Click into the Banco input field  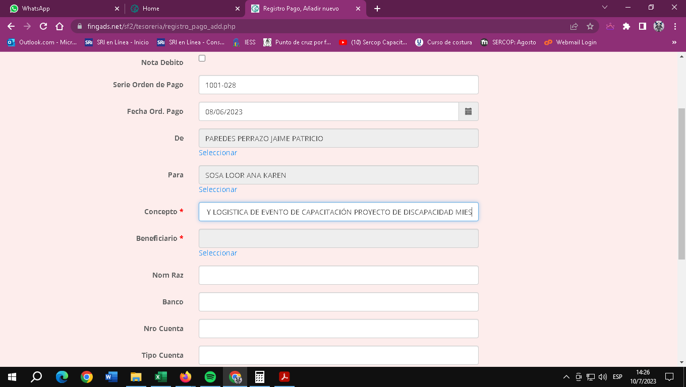338,302
